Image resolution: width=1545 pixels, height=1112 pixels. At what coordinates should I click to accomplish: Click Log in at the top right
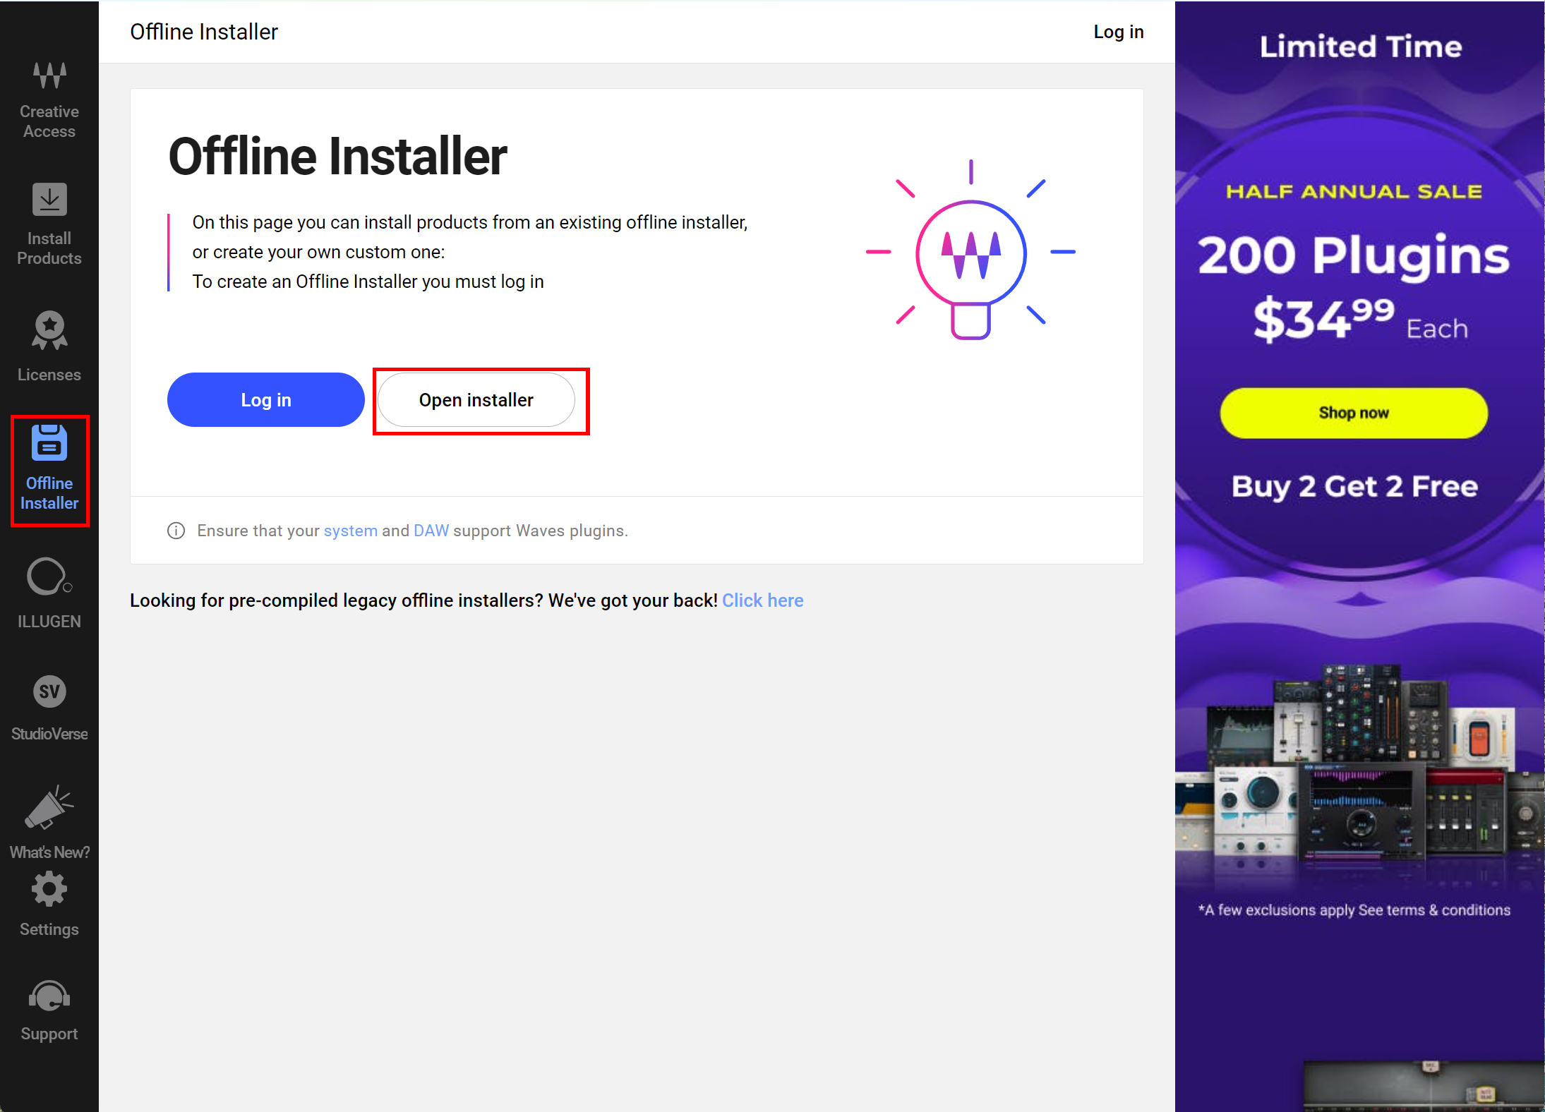[1118, 32]
